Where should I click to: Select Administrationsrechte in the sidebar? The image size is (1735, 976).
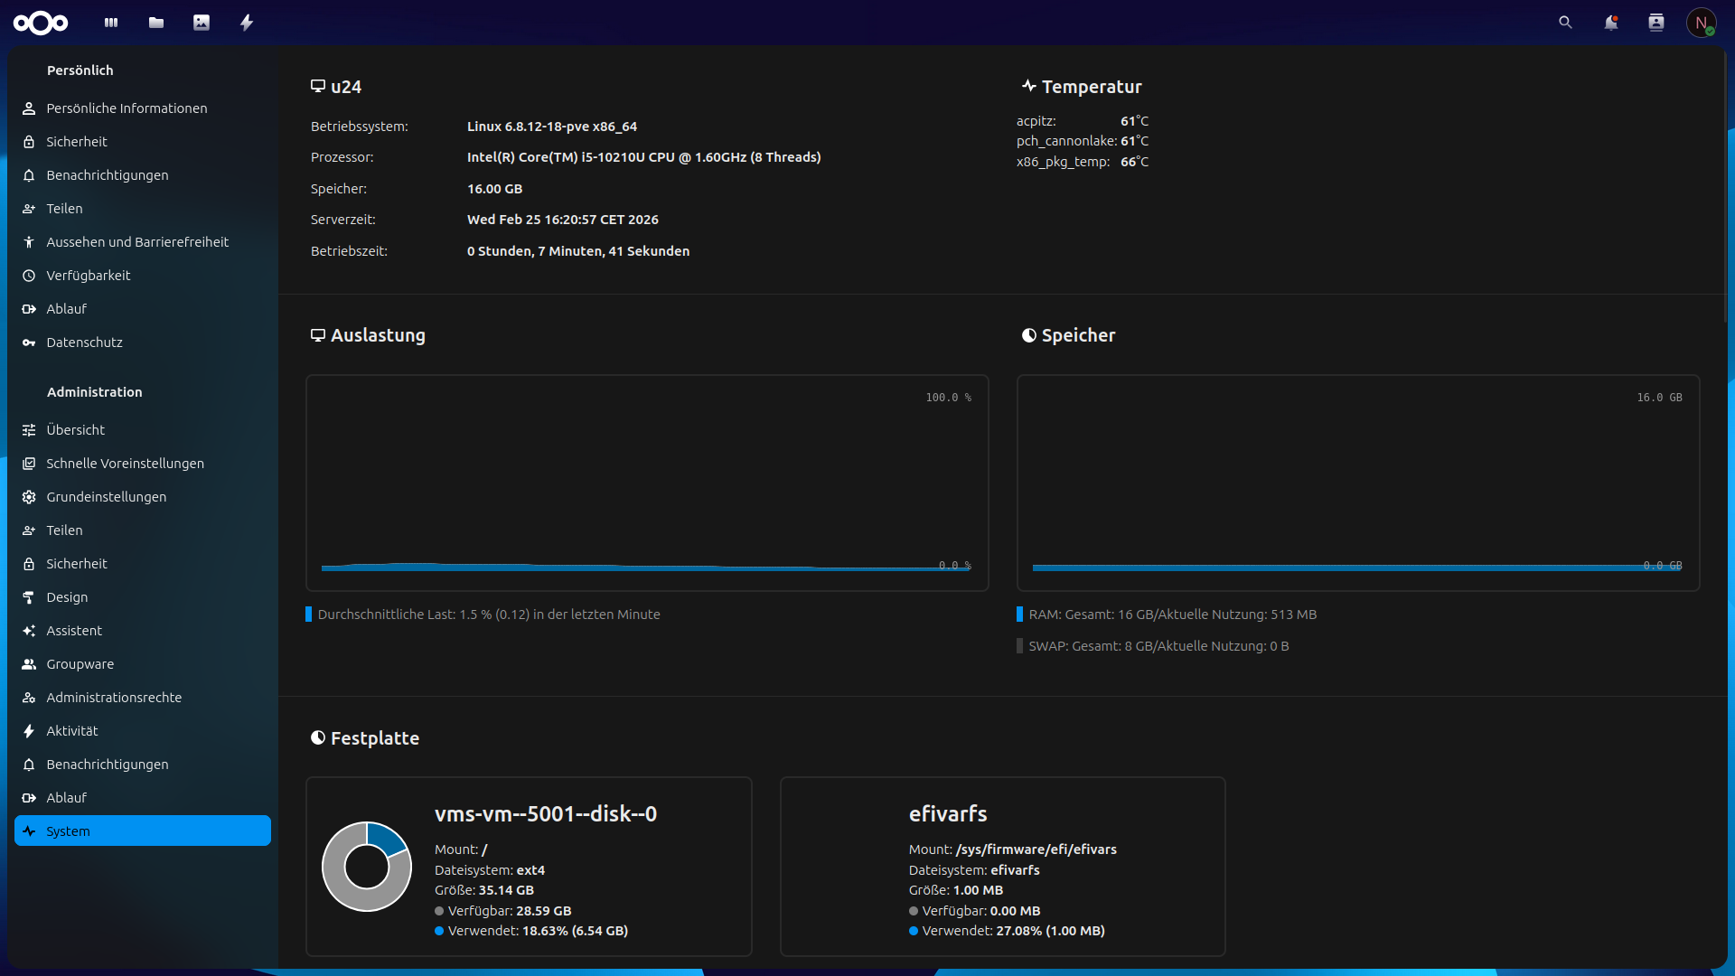[x=114, y=698]
